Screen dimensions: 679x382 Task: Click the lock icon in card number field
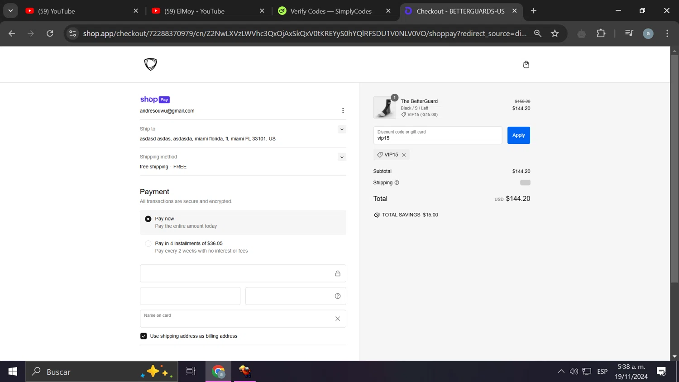tap(338, 273)
